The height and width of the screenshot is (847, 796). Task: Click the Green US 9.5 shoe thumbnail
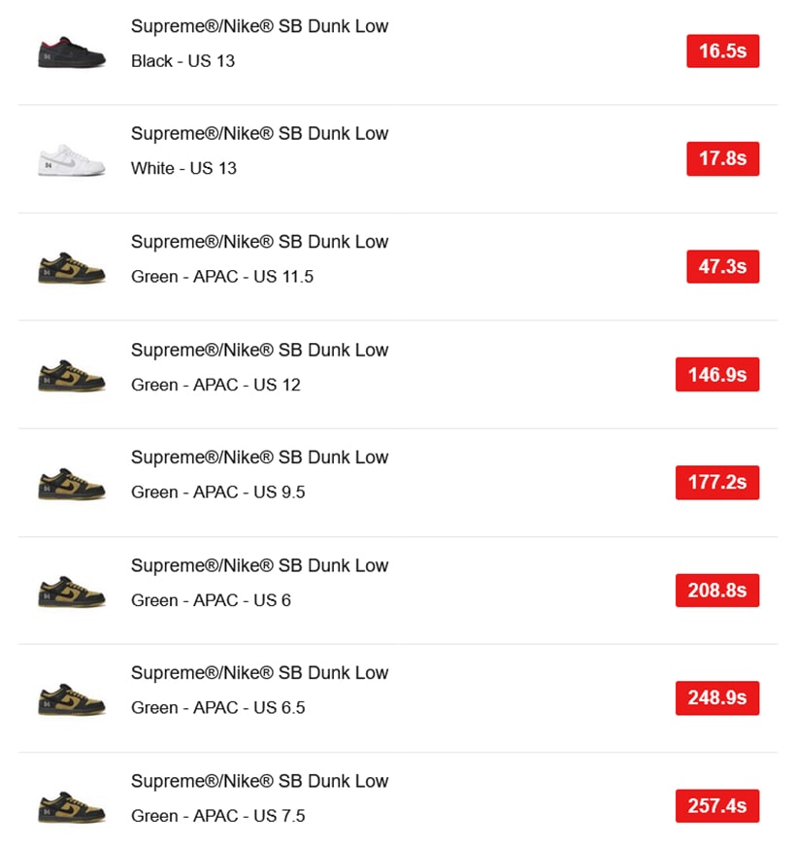pyautogui.click(x=71, y=483)
